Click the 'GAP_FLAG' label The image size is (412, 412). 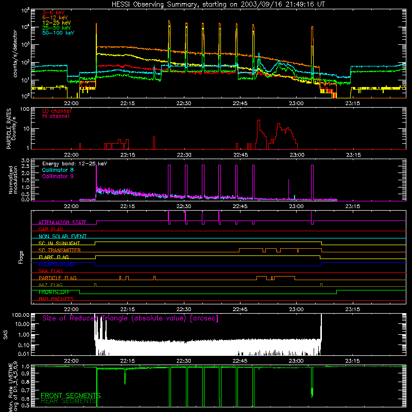(x=50, y=229)
